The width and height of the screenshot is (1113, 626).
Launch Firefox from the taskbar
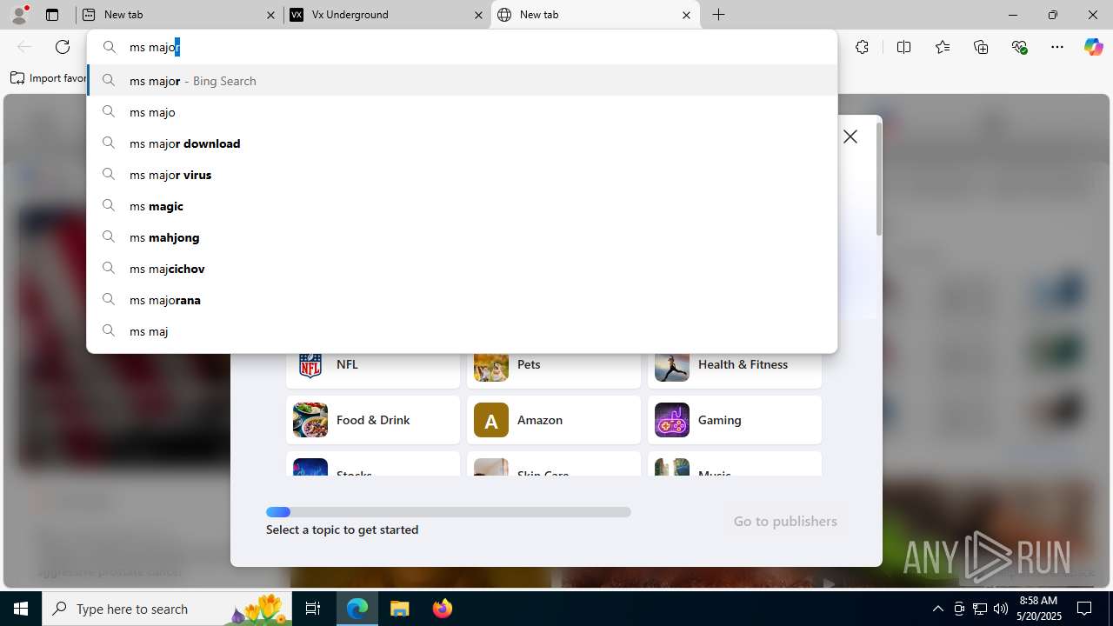pyautogui.click(x=442, y=609)
